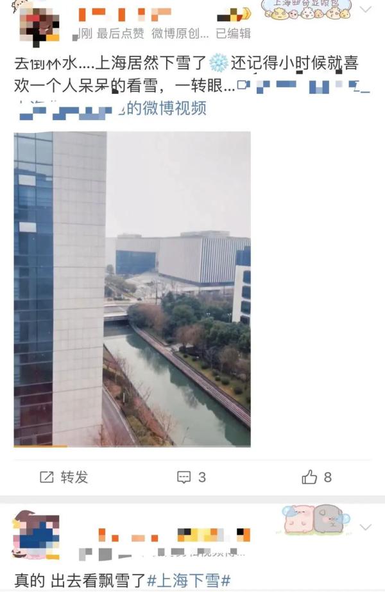Expand the second post's chevron menu
This screenshot has width=385, height=592.
pyautogui.click(x=365, y=527)
